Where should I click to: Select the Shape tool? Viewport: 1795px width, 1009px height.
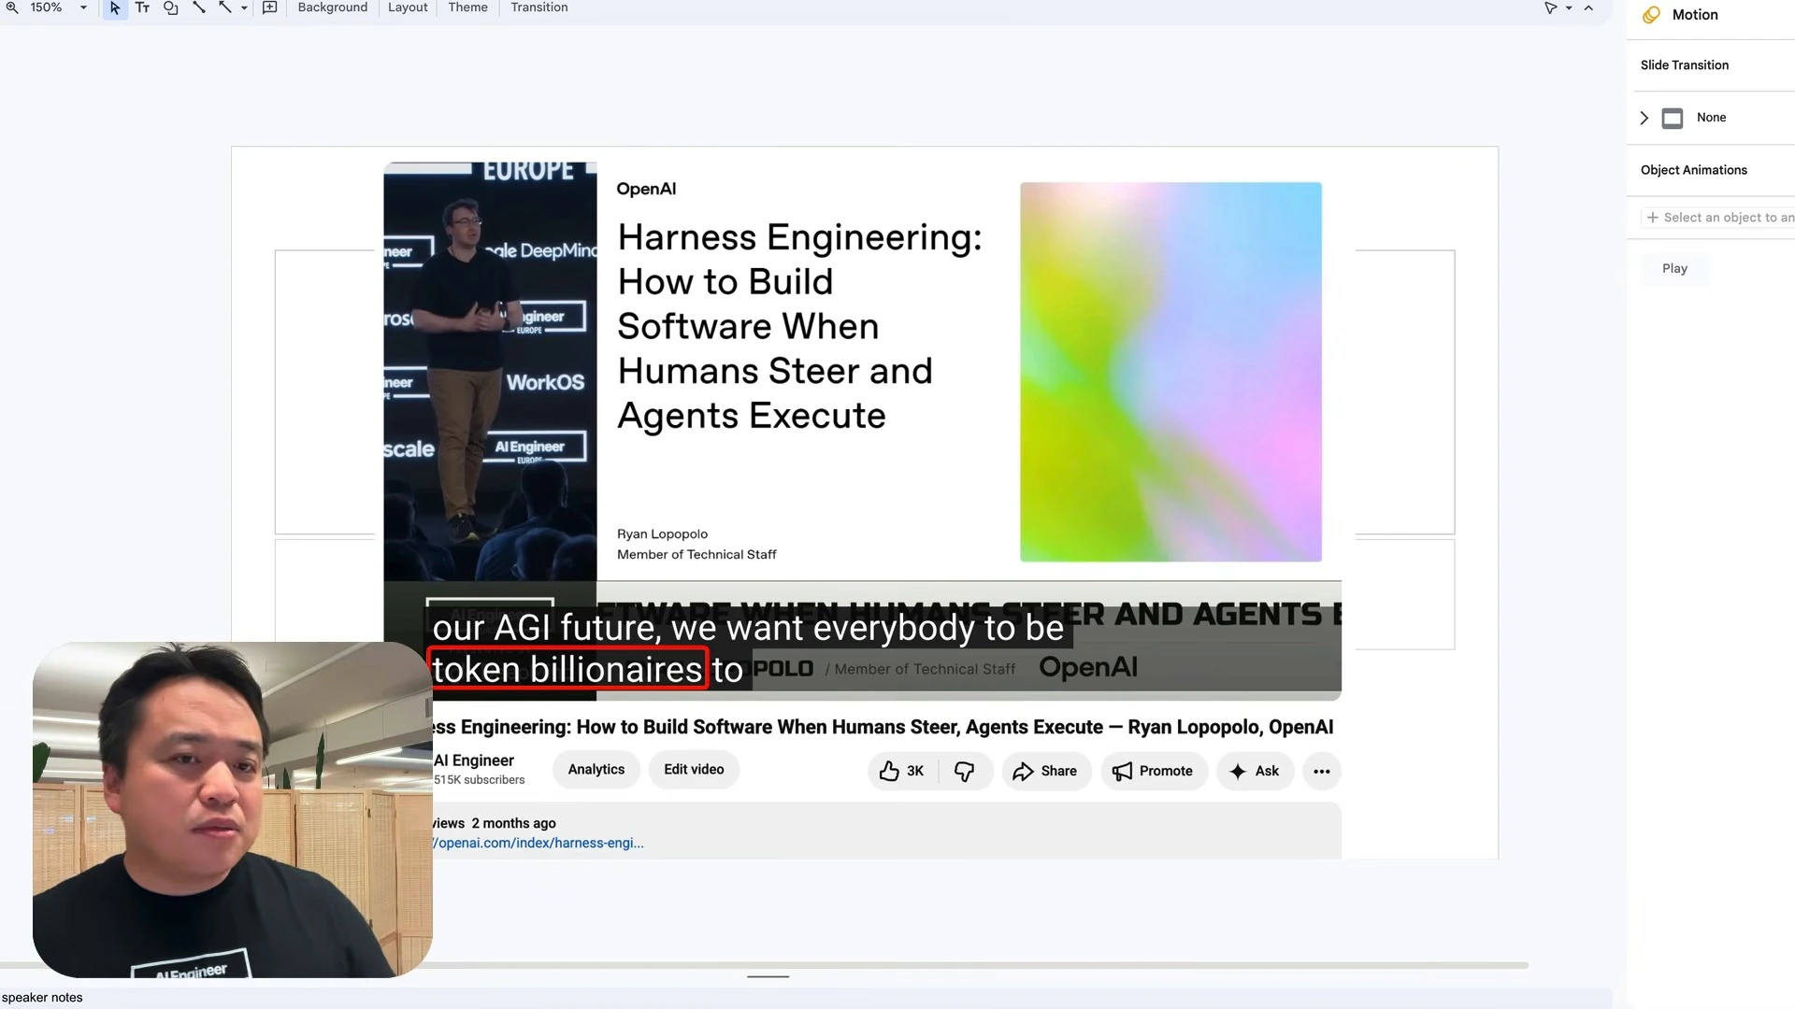170,7
